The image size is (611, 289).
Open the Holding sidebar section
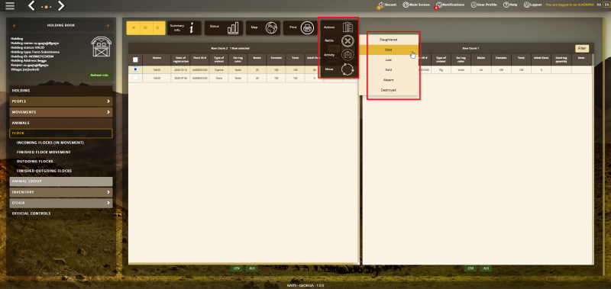(61, 91)
